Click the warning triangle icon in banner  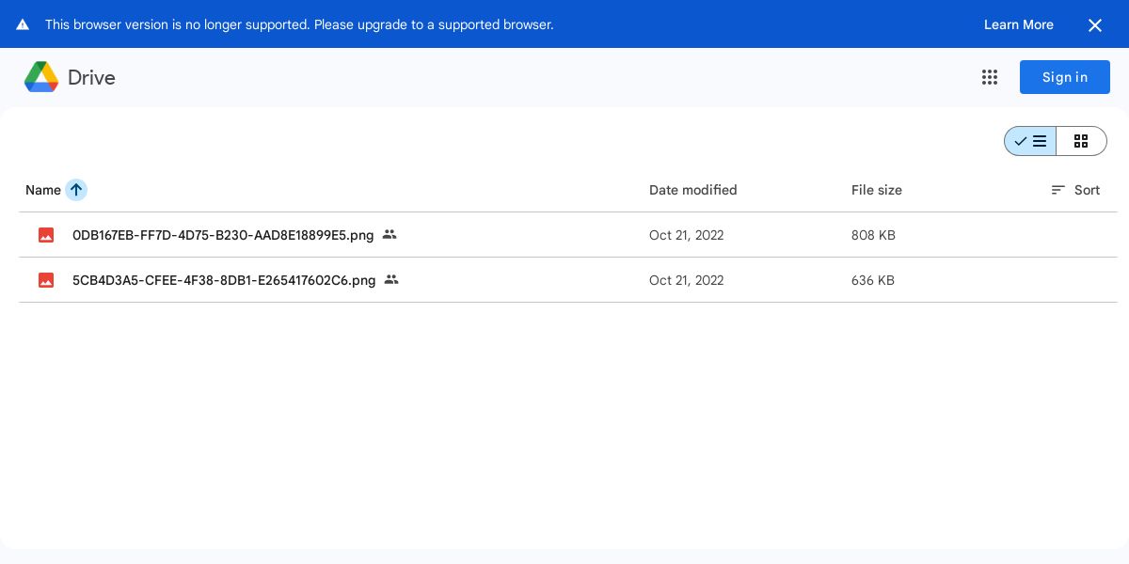[23, 24]
